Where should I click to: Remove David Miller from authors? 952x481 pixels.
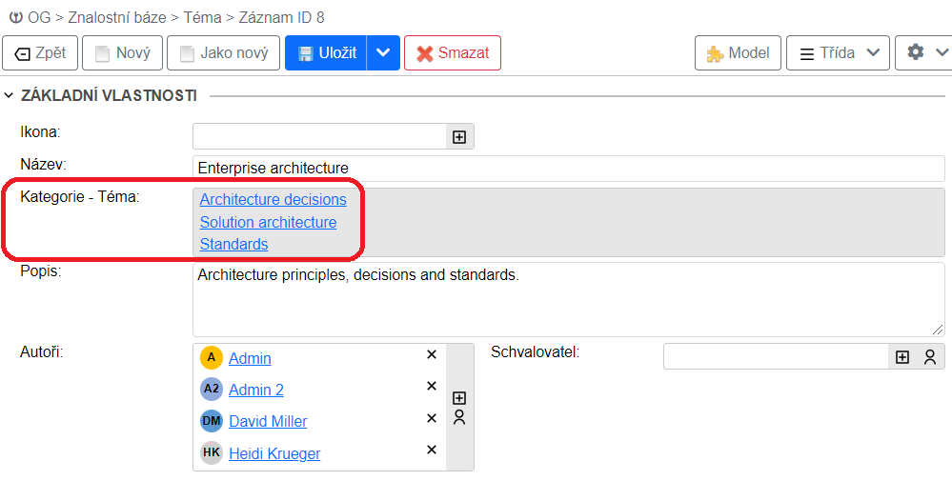click(x=432, y=418)
